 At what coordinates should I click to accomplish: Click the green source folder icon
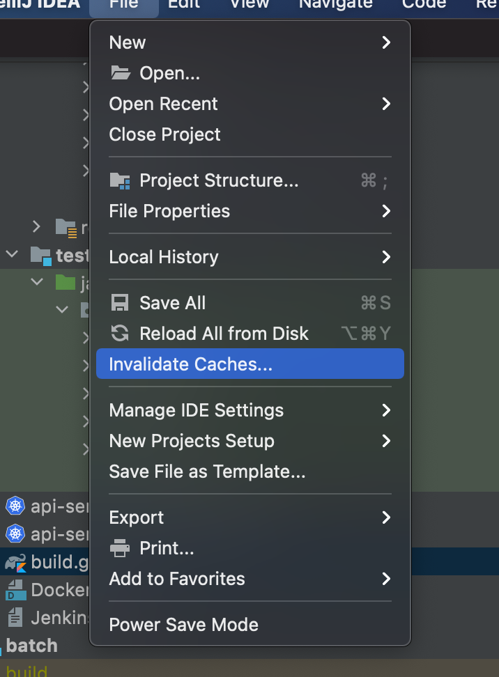66,282
